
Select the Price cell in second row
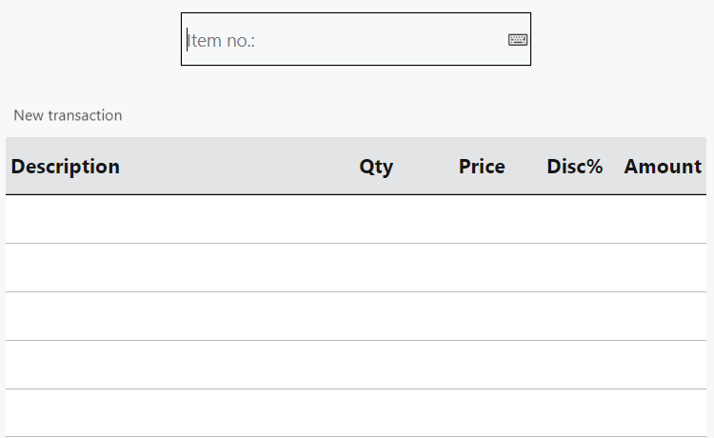tap(482, 268)
